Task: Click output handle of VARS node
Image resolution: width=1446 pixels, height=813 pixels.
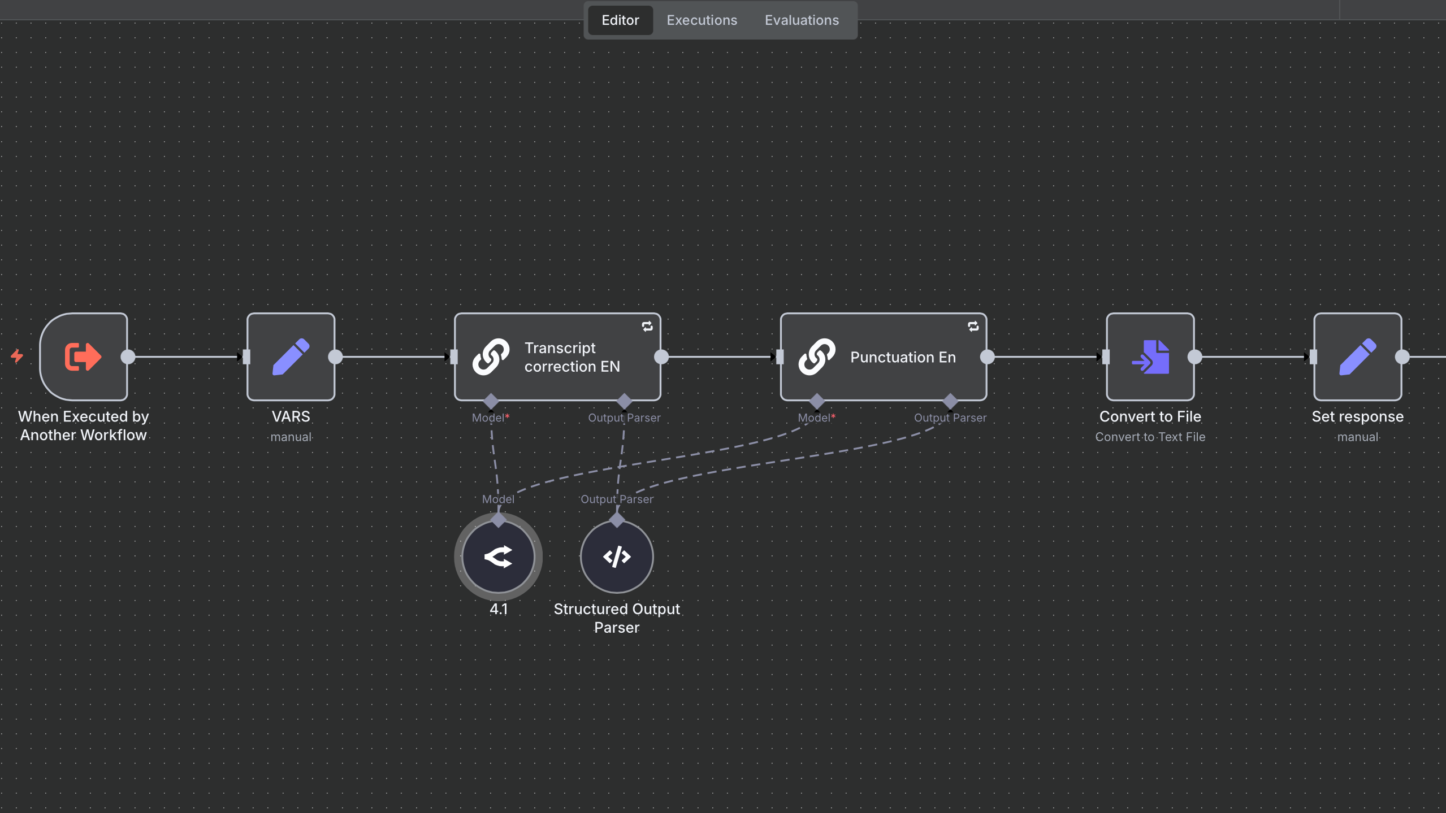Action: [x=335, y=356]
